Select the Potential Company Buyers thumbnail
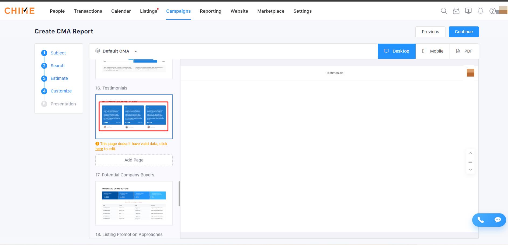Viewport: 508px width, 245px height. point(134,203)
